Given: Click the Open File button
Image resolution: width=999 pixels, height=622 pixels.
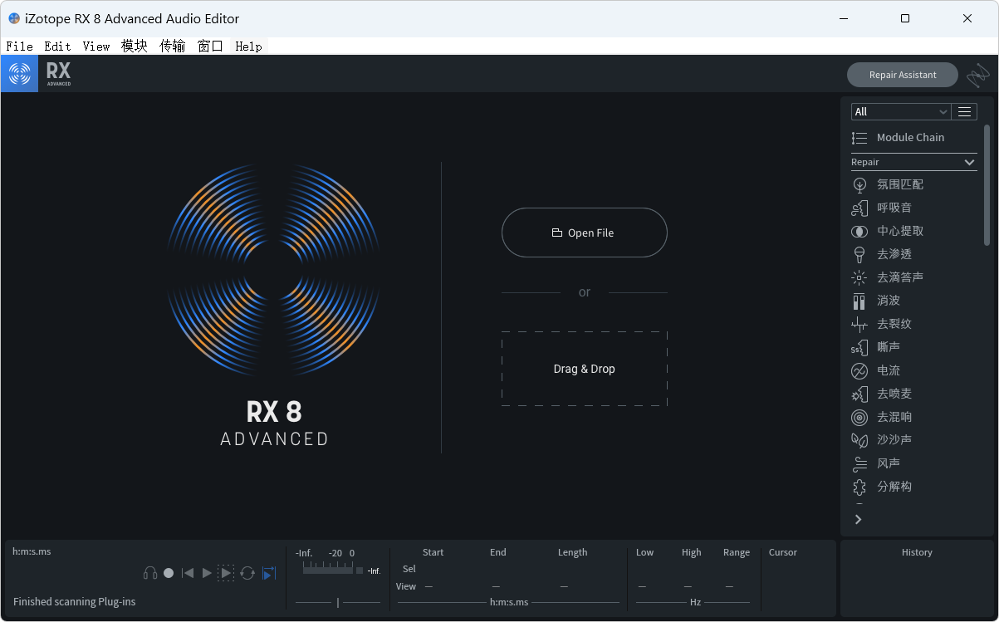Looking at the screenshot, I should tap(585, 233).
